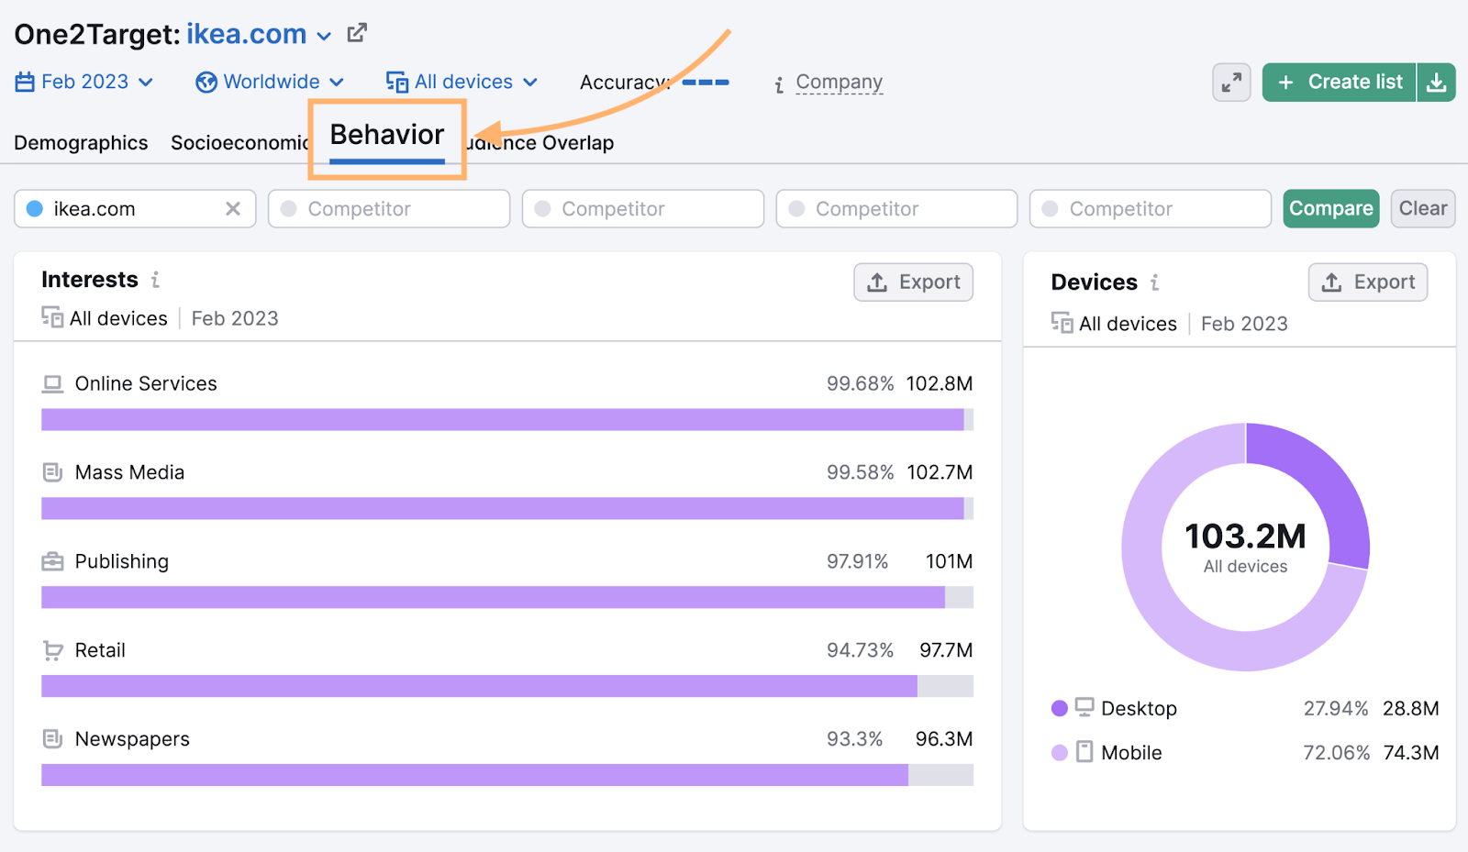Switch to the Socioeconomics tab
The width and height of the screenshot is (1468, 852).
(x=239, y=143)
